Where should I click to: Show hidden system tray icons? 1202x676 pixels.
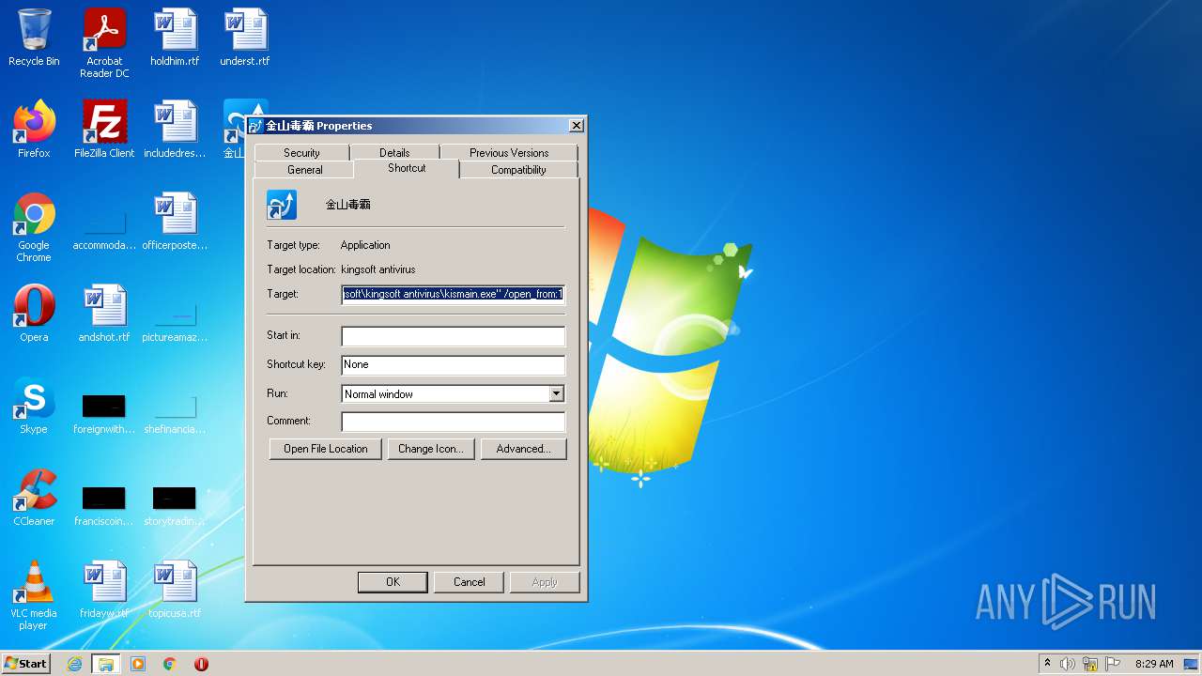1047,664
